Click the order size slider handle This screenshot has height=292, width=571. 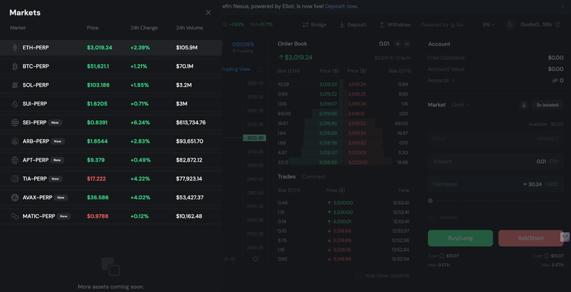[430, 201]
